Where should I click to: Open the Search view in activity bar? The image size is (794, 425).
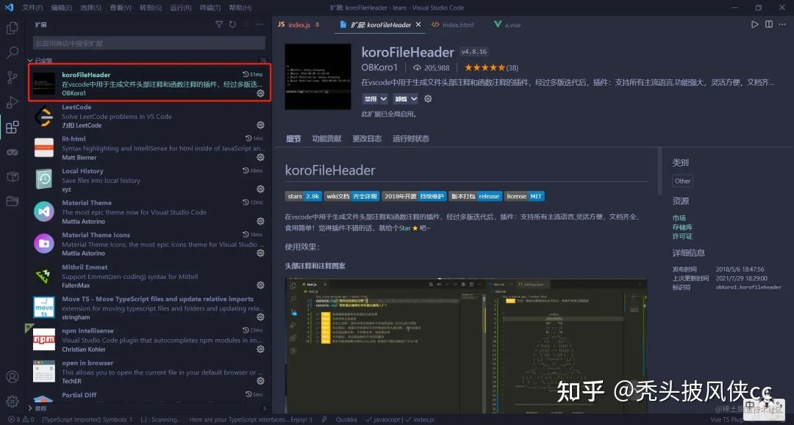coord(12,52)
